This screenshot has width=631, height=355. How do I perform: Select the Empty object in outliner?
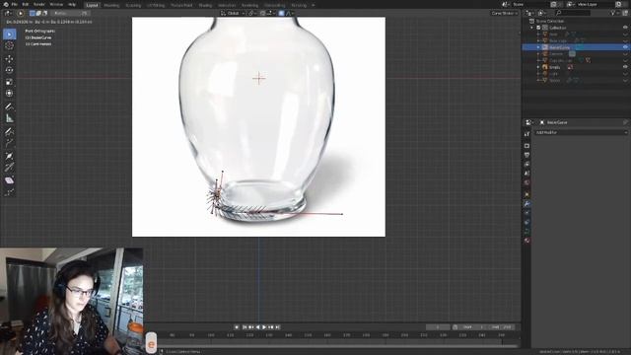(554, 67)
